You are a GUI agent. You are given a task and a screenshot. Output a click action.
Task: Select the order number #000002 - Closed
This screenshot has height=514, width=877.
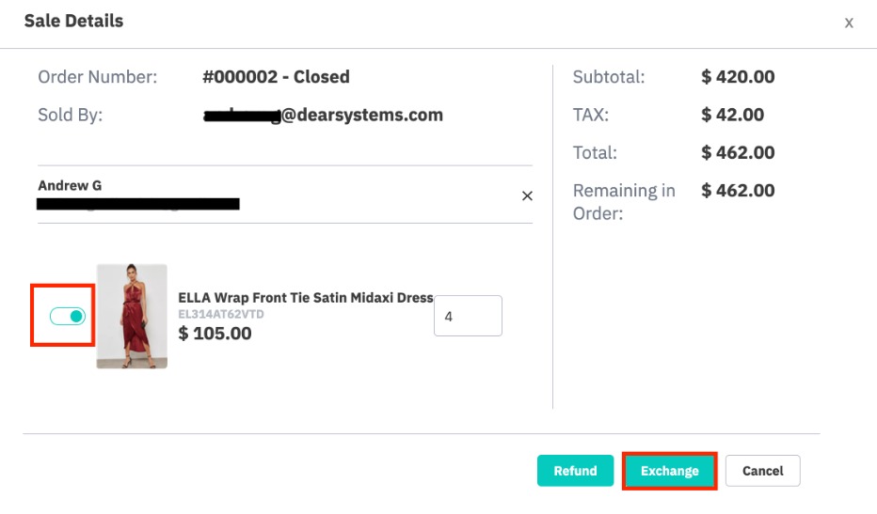(x=276, y=76)
